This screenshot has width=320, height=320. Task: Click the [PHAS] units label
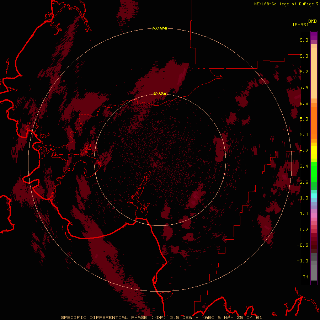300,25
